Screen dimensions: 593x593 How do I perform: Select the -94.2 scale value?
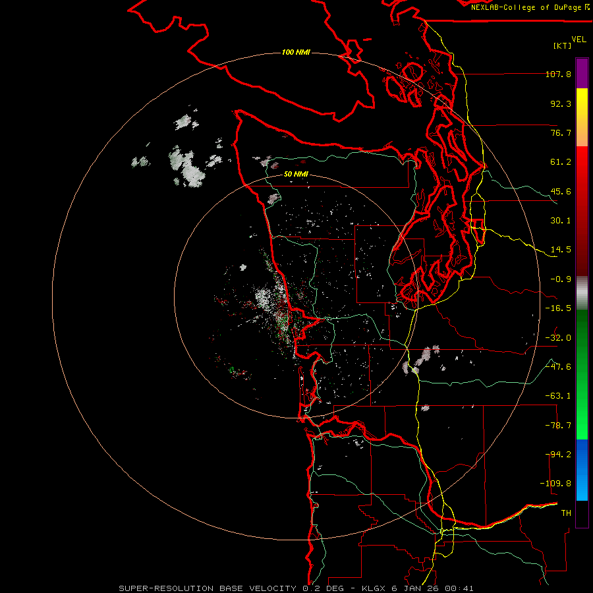click(558, 455)
